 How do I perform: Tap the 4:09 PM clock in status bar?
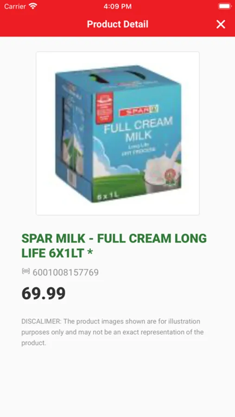118,6
